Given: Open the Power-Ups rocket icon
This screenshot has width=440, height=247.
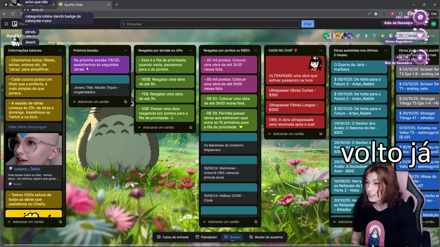Looking at the screenshot, I should (x=358, y=36).
